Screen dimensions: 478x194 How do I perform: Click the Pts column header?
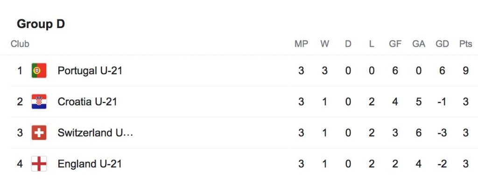pos(465,44)
